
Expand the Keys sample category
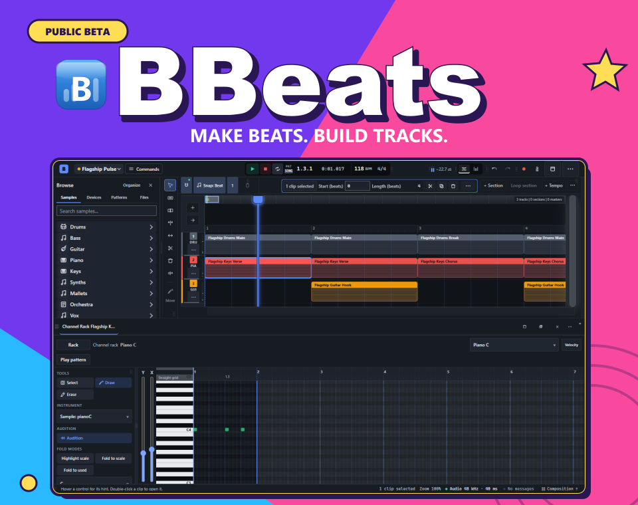pos(106,271)
